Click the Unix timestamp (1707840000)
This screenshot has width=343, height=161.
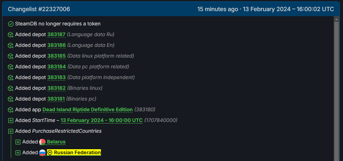(161, 120)
